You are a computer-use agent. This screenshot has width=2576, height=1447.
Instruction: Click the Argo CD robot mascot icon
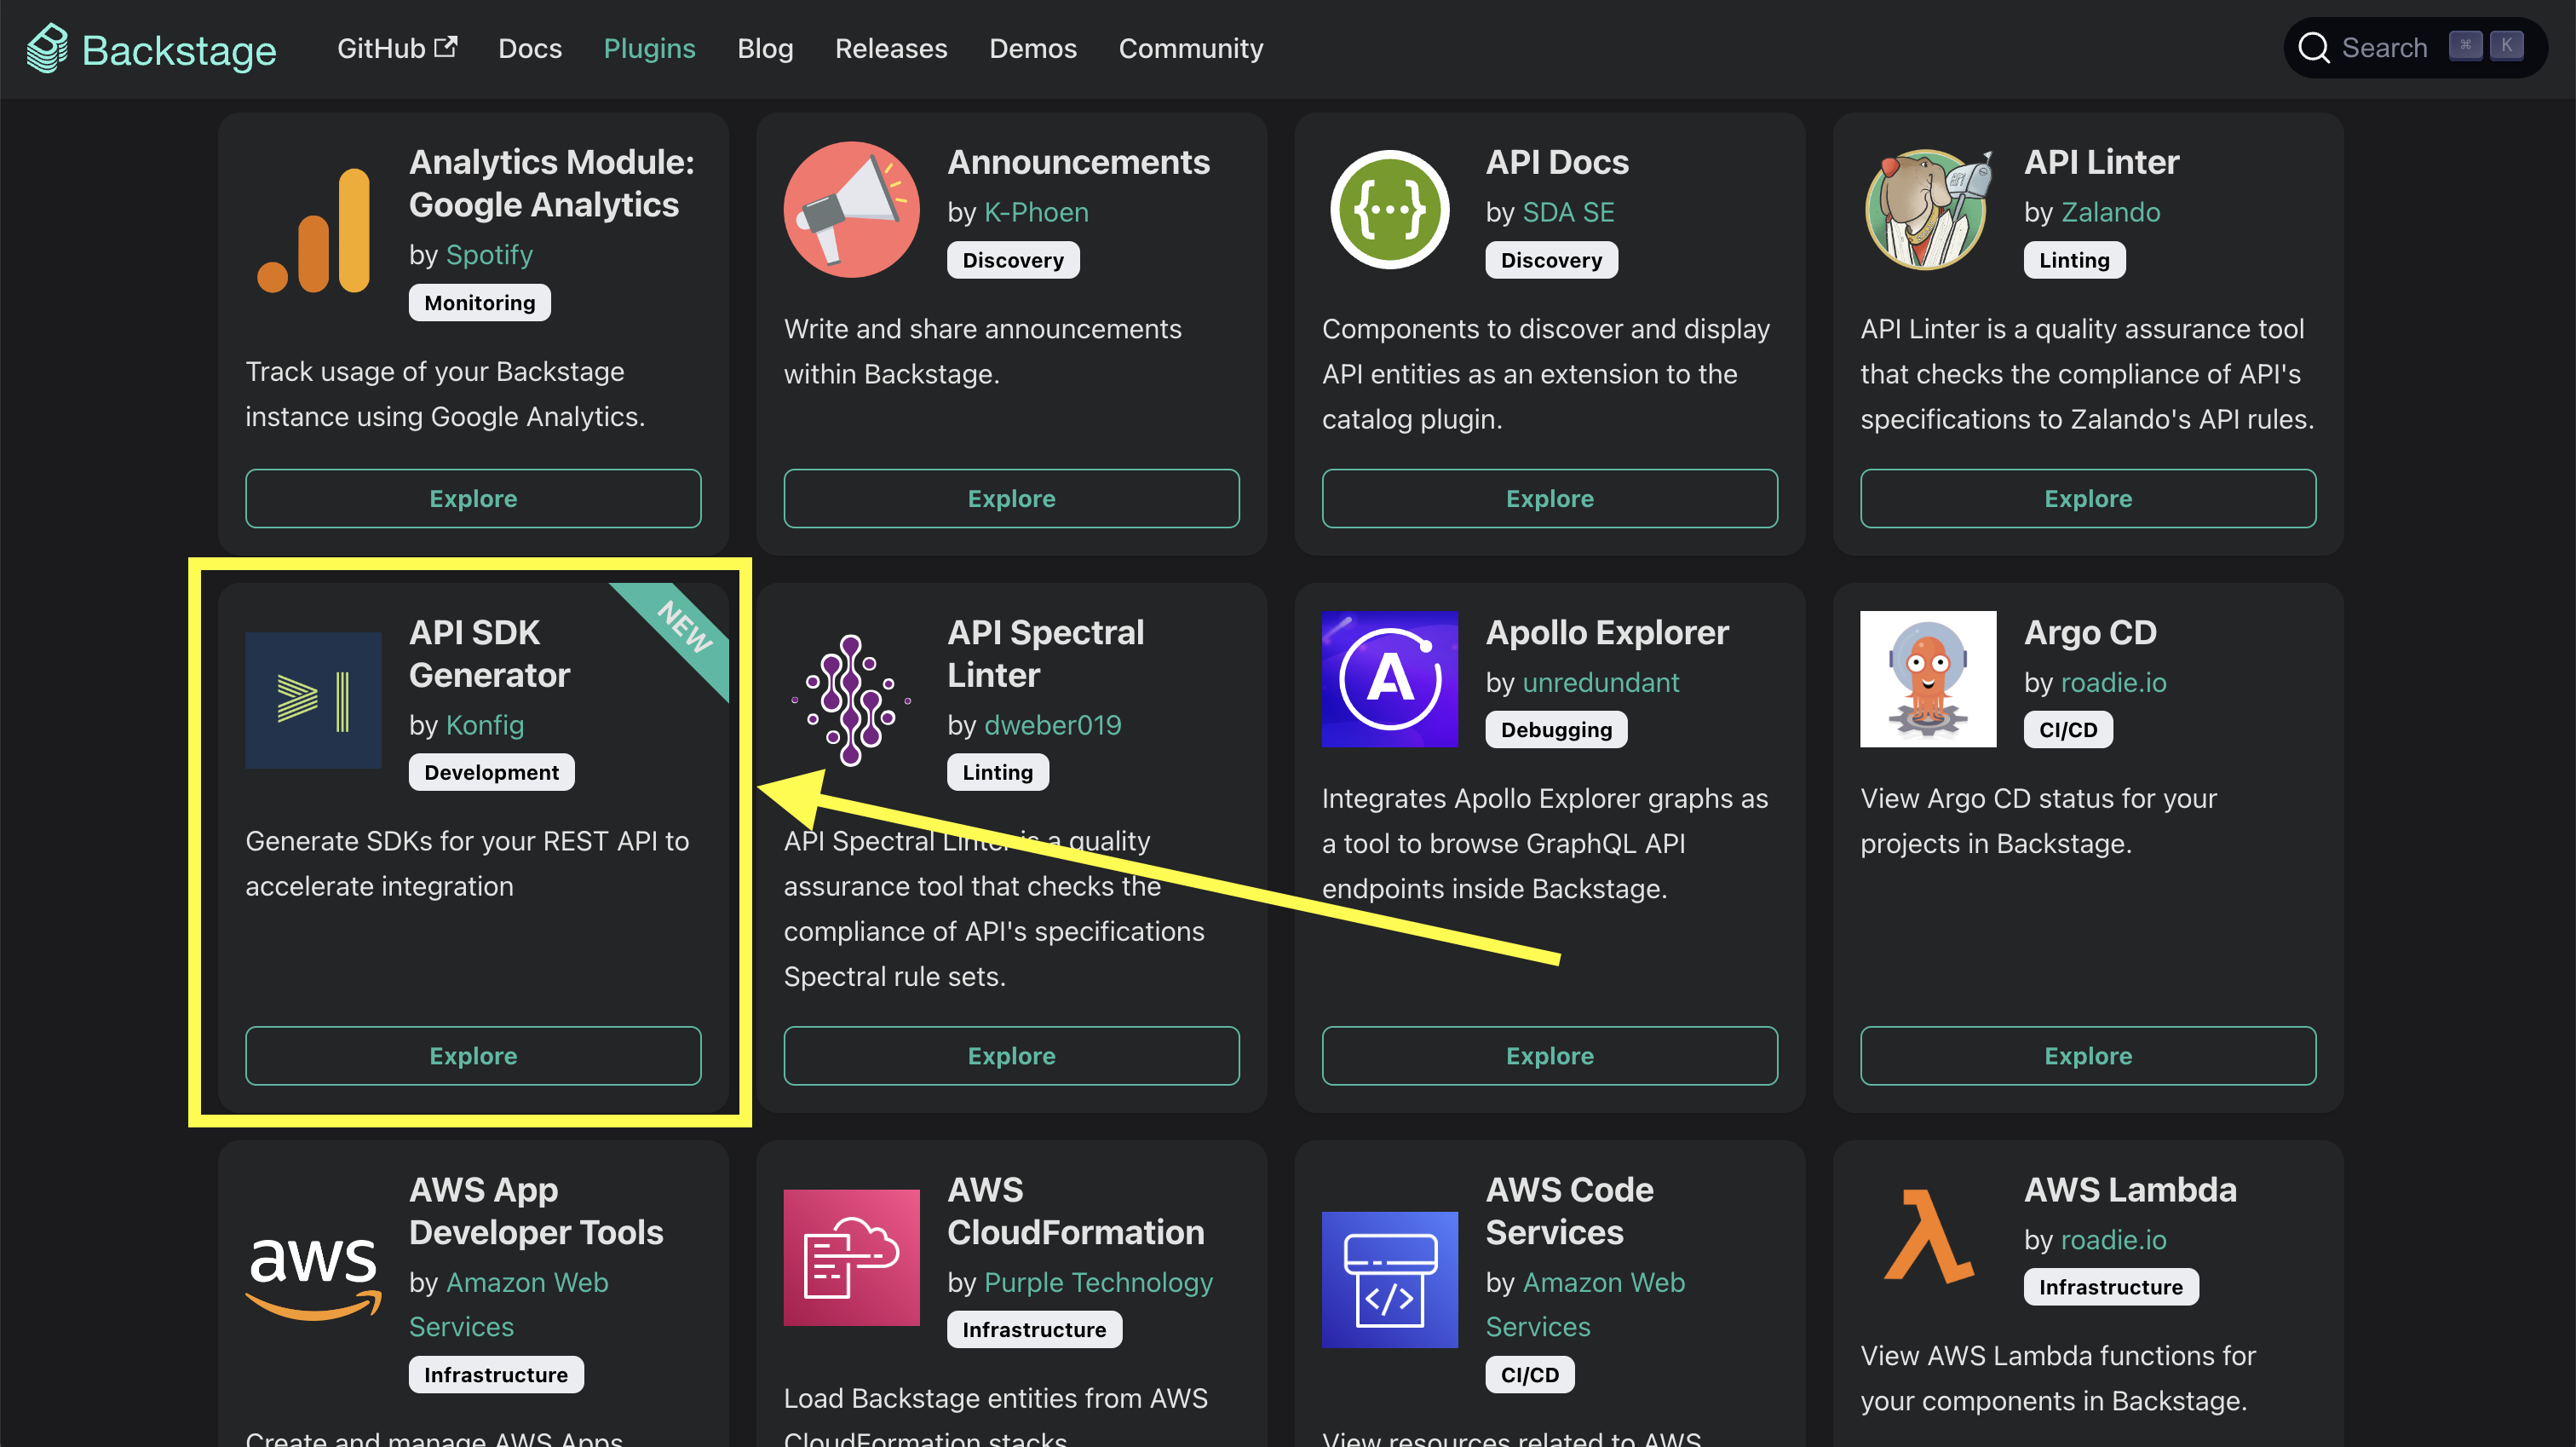pyautogui.click(x=1929, y=679)
